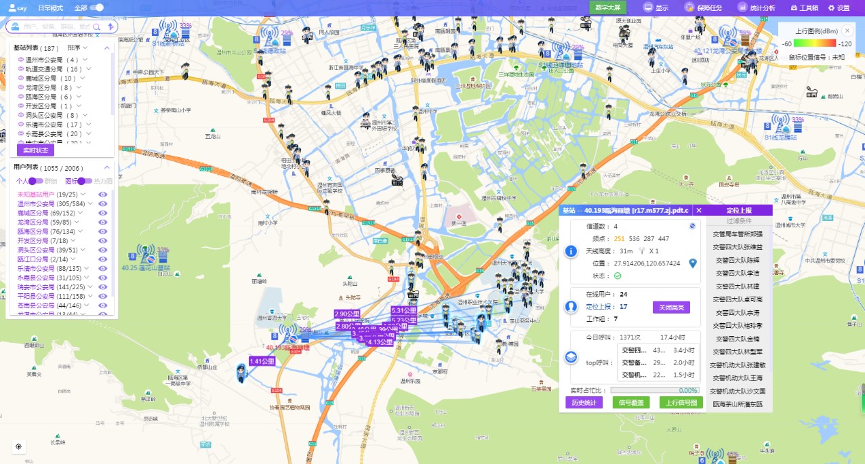The width and height of the screenshot is (865, 464).
Task: Hide 鹿城区分局 users via eye icon
Action: click(x=103, y=213)
